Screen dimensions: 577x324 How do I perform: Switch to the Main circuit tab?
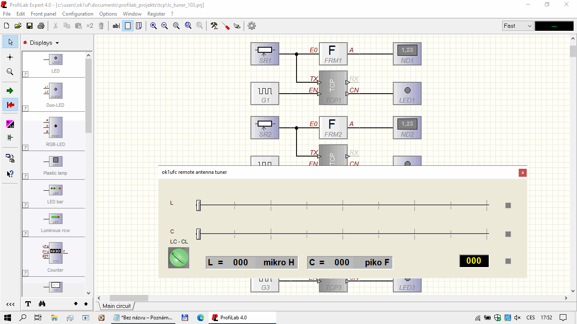click(117, 306)
